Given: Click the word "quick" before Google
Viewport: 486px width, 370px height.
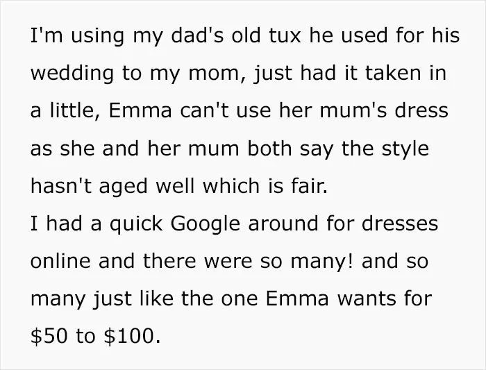Looking at the screenshot, I should (x=136, y=224).
